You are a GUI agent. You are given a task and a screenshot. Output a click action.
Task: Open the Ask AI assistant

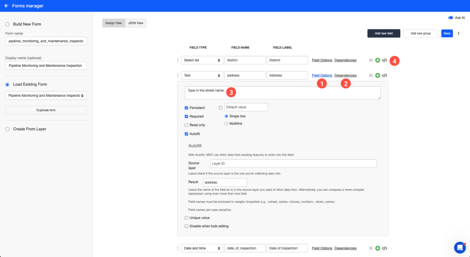pyautogui.click(x=457, y=18)
